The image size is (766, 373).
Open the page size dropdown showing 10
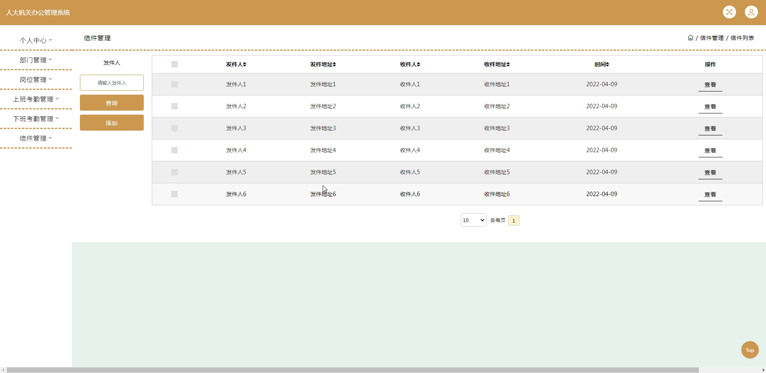pyautogui.click(x=473, y=220)
